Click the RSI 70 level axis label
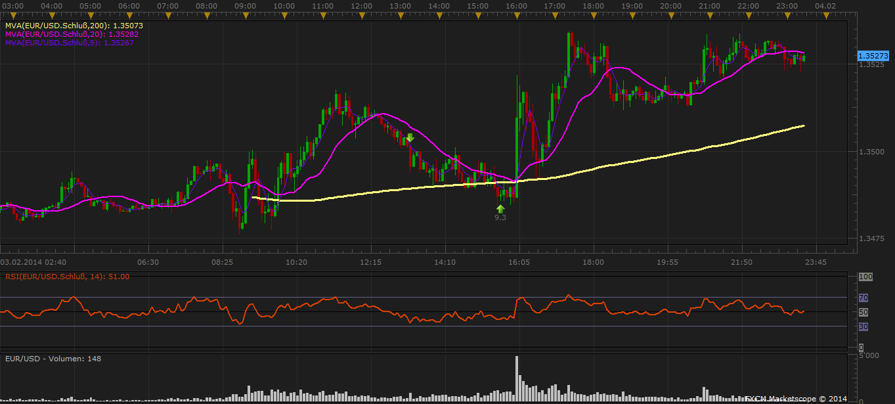The width and height of the screenshot is (895, 404). coord(863,298)
